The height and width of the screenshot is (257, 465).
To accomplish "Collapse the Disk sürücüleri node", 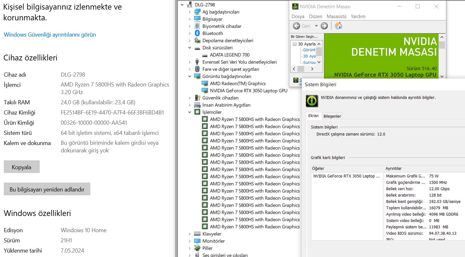I will pos(190,48).
